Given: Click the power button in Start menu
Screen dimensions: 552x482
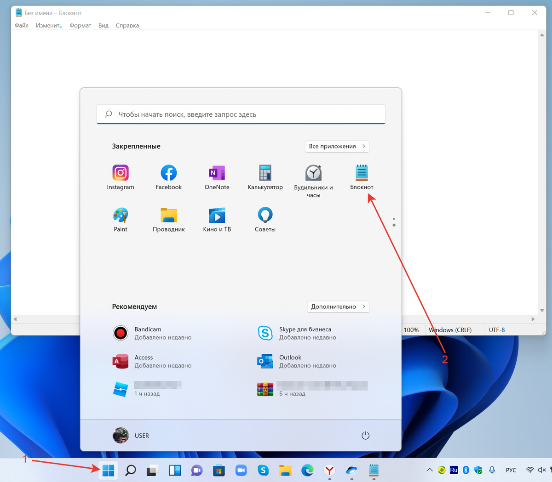Looking at the screenshot, I should pos(366,436).
